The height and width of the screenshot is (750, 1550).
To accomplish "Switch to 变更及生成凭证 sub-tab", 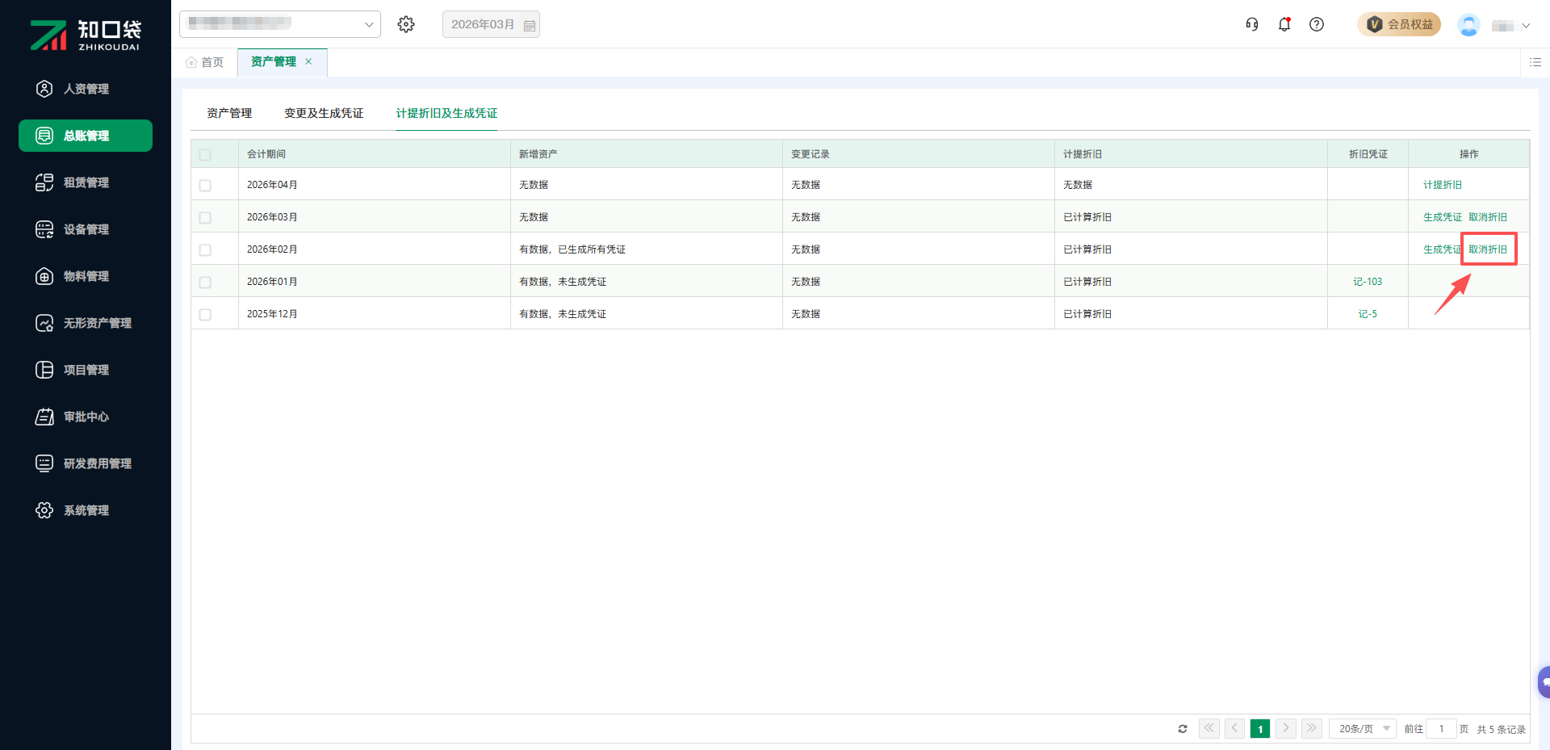I will [x=324, y=113].
